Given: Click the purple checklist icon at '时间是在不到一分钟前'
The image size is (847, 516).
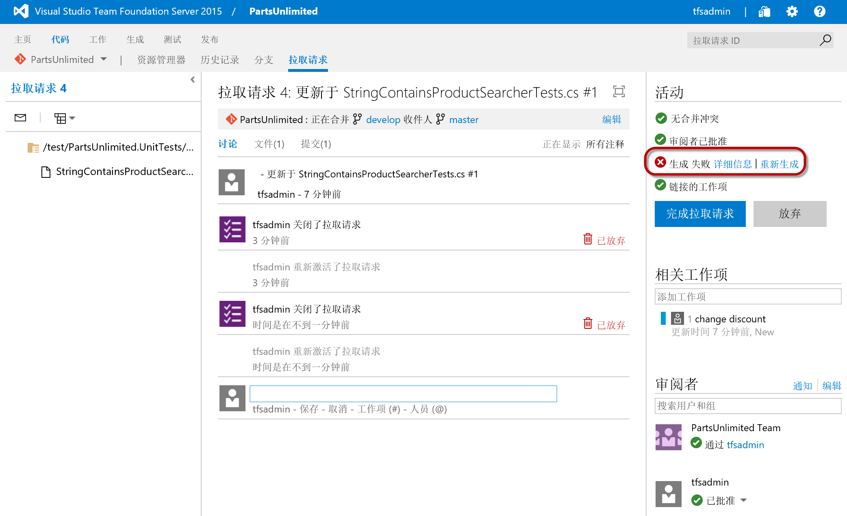Looking at the screenshot, I should [x=232, y=314].
